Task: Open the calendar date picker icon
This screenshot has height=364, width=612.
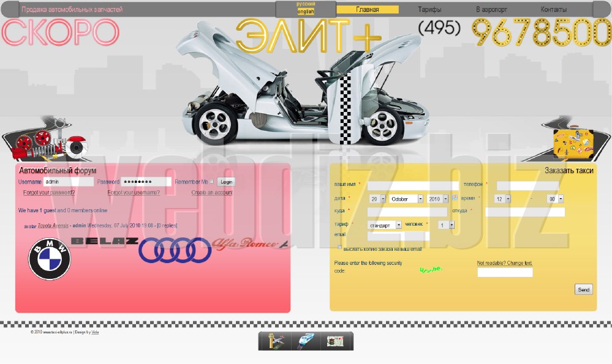Action: (455, 198)
